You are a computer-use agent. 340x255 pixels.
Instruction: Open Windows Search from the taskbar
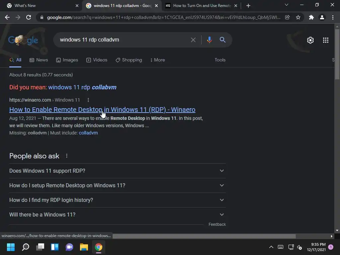26,247
